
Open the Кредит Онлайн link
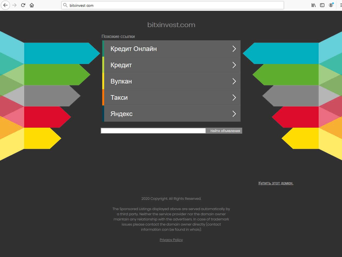(171, 49)
